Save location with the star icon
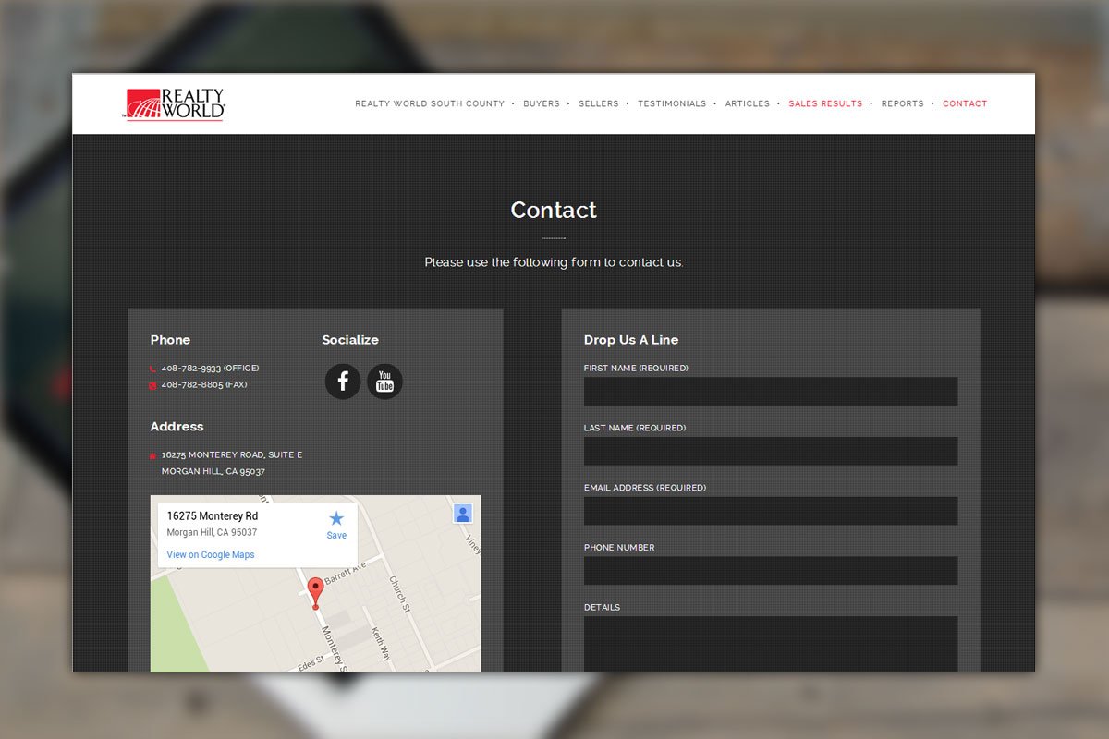 pos(336,524)
